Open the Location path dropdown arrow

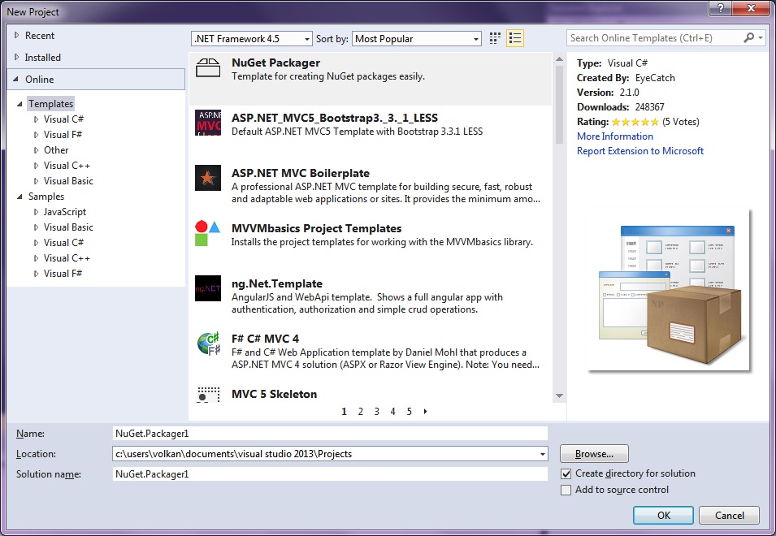point(543,454)
